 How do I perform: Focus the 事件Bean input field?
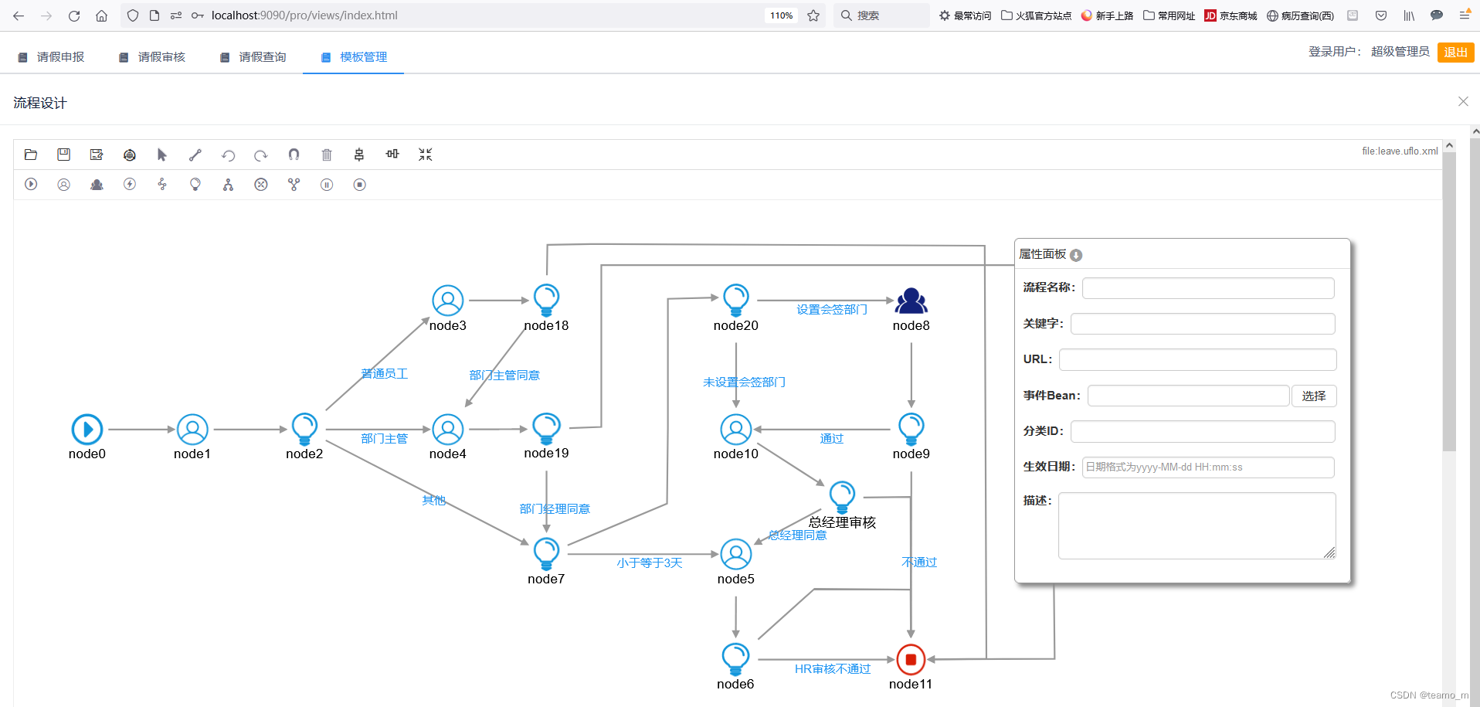click(1189, 396)
